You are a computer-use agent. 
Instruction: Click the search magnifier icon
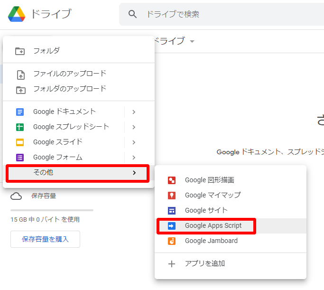pos(133,14)
